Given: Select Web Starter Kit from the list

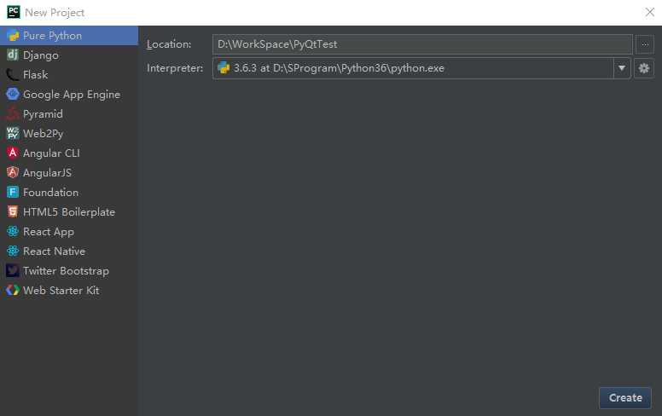Looking at the screenshot, I should 69,291.
